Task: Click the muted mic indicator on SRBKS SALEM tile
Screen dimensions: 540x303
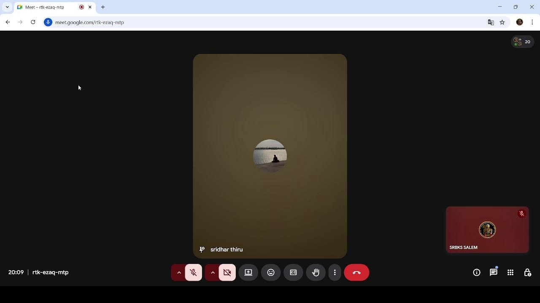Action: pos(522,213)
